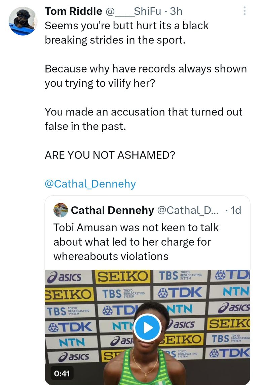The image size is (259, 385).
Task: Click the 3h tweet timestamp
Action: coord(176,11)
